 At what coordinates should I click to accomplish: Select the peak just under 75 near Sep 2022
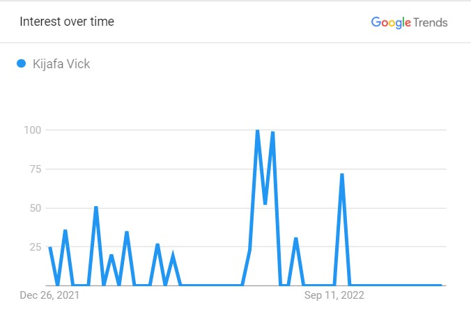pyautogui.click(x=342, y=175)
